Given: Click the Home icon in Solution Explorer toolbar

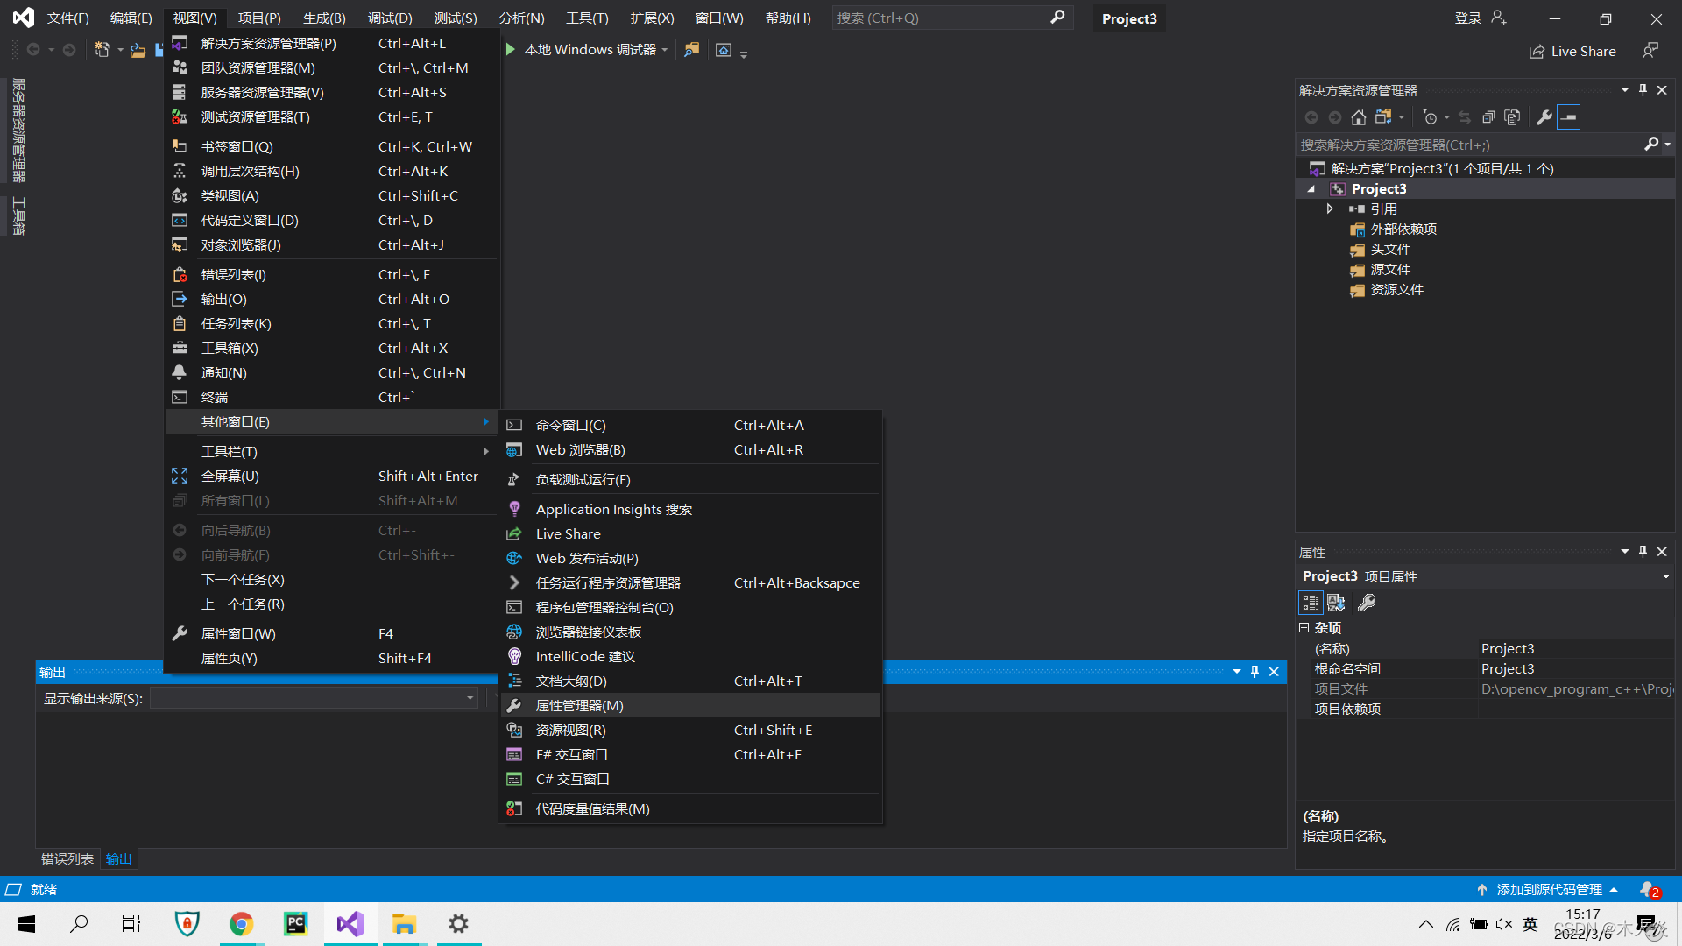Looking at the screenshot, I should point(1358,117).
